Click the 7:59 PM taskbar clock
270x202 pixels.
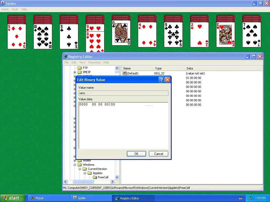click(x=260, y=198)
